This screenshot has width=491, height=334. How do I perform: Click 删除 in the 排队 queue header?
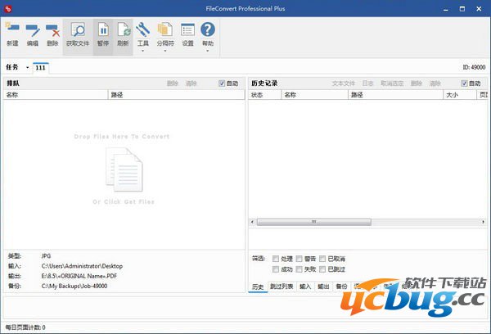172,83
